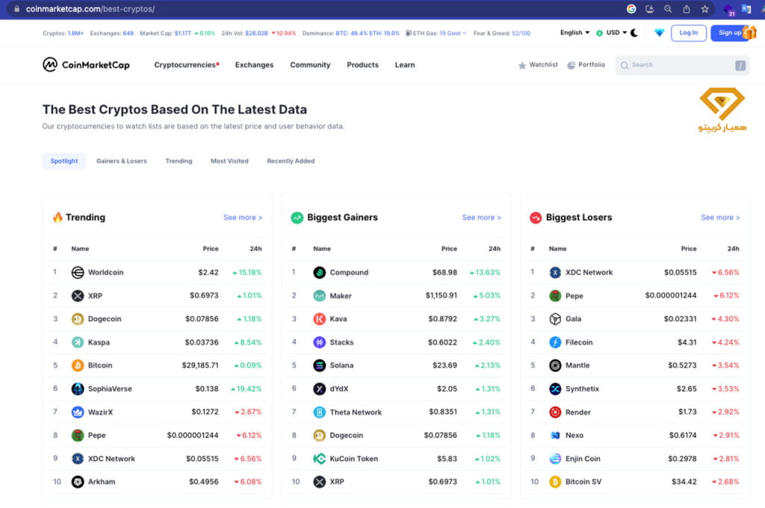The width and height of the screenshot is (765, 508).
Task: Click the translate extension icon
Action: click(746, 9)
